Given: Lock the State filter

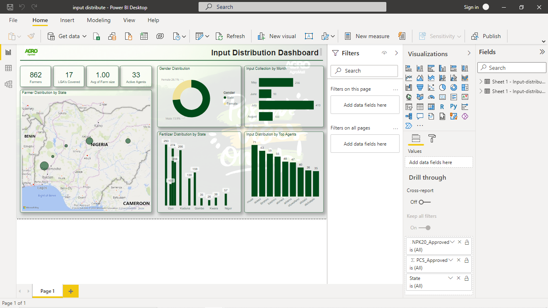Looking at the screenshot, I should tap(466, 278).
